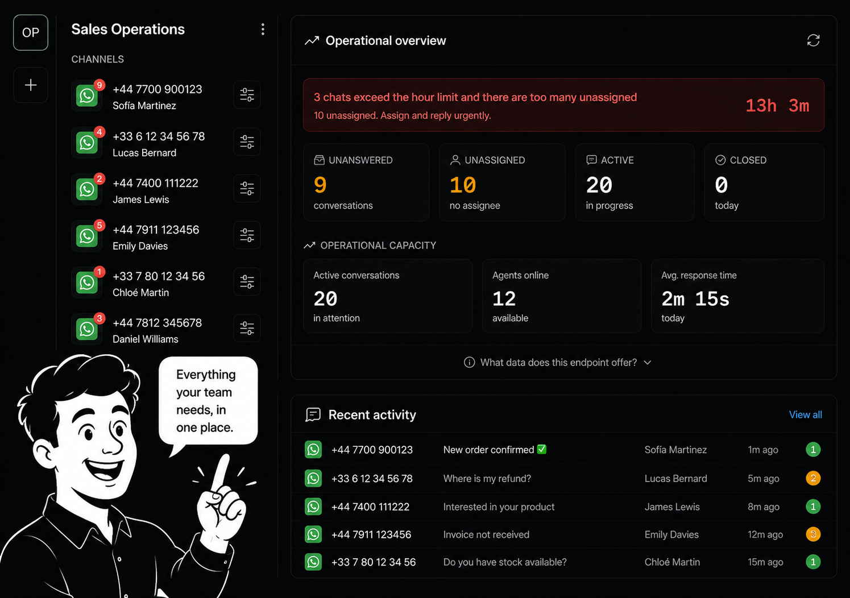Image resolution: width=850 pixels, height=598 pixels.
Task: Open View all recent activity link
Action: (805, 415)
